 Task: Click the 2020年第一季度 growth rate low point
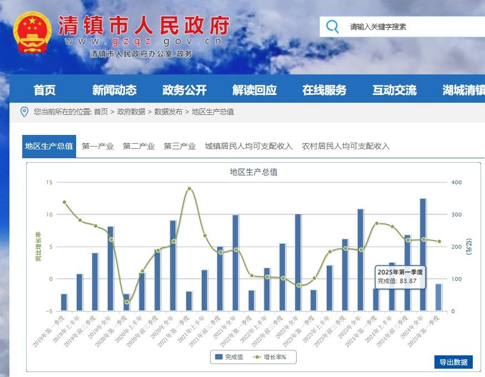tap(127, 302)
